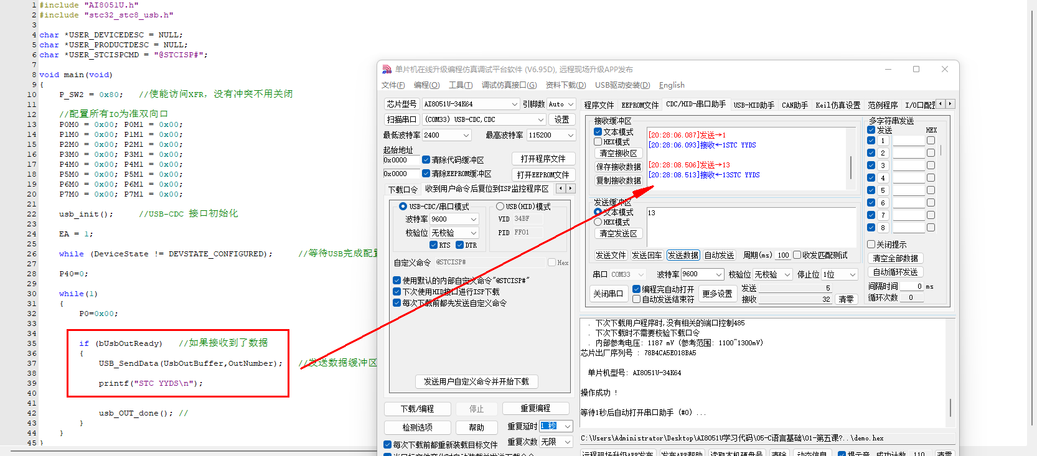Click the 自动循环发送 button
The image size is (1037, 456).
click(895, 272)
